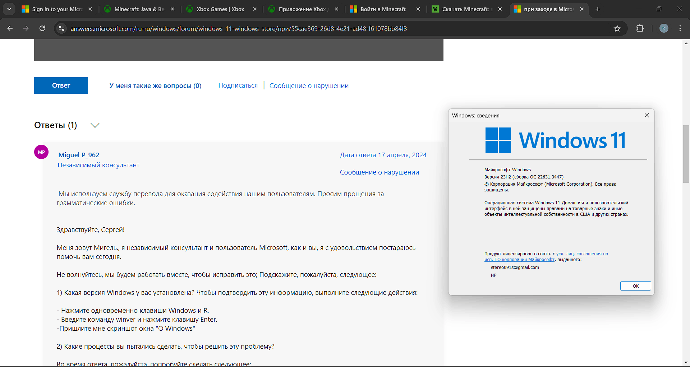The image size is (690, 367).
Task: Click the Здравствуйте, Сергей! greeting text
Action: 91,230
